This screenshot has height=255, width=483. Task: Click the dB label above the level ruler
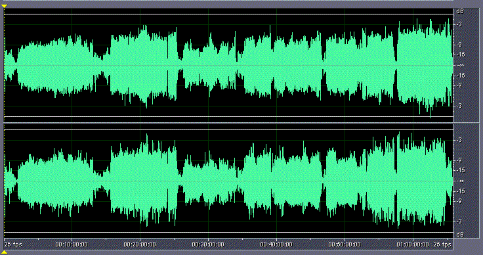tap(460, 11)
